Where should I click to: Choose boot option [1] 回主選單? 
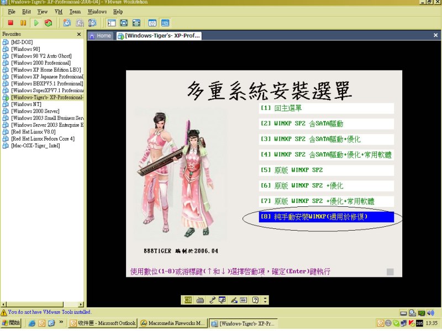(x=326, y=108)
